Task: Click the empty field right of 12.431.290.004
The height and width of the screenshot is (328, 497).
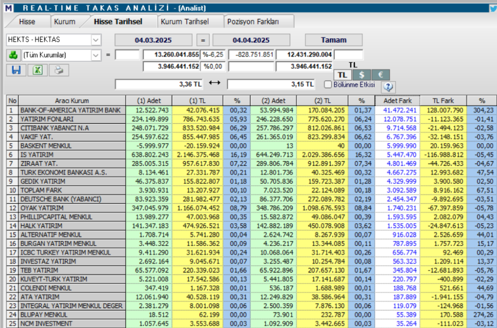Action: click(x=348, y=54)
